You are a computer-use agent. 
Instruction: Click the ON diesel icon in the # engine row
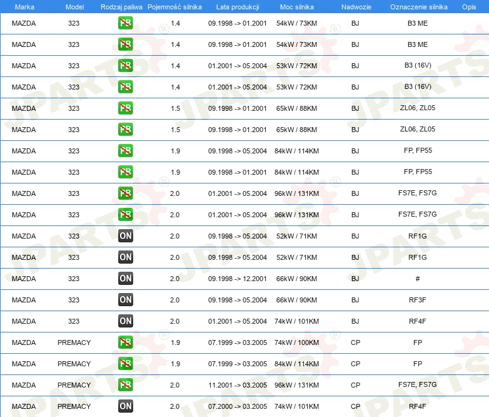tap(125, 278)
